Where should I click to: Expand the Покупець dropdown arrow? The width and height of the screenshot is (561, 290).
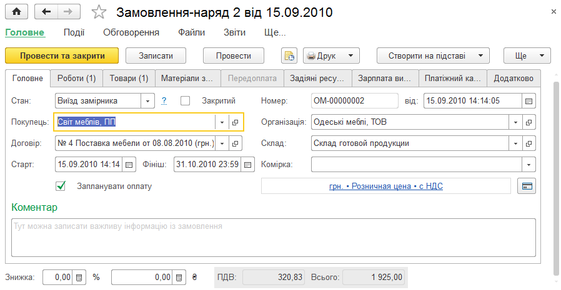[222, 122]
